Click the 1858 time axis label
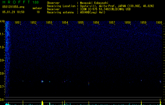 point(127,23)
